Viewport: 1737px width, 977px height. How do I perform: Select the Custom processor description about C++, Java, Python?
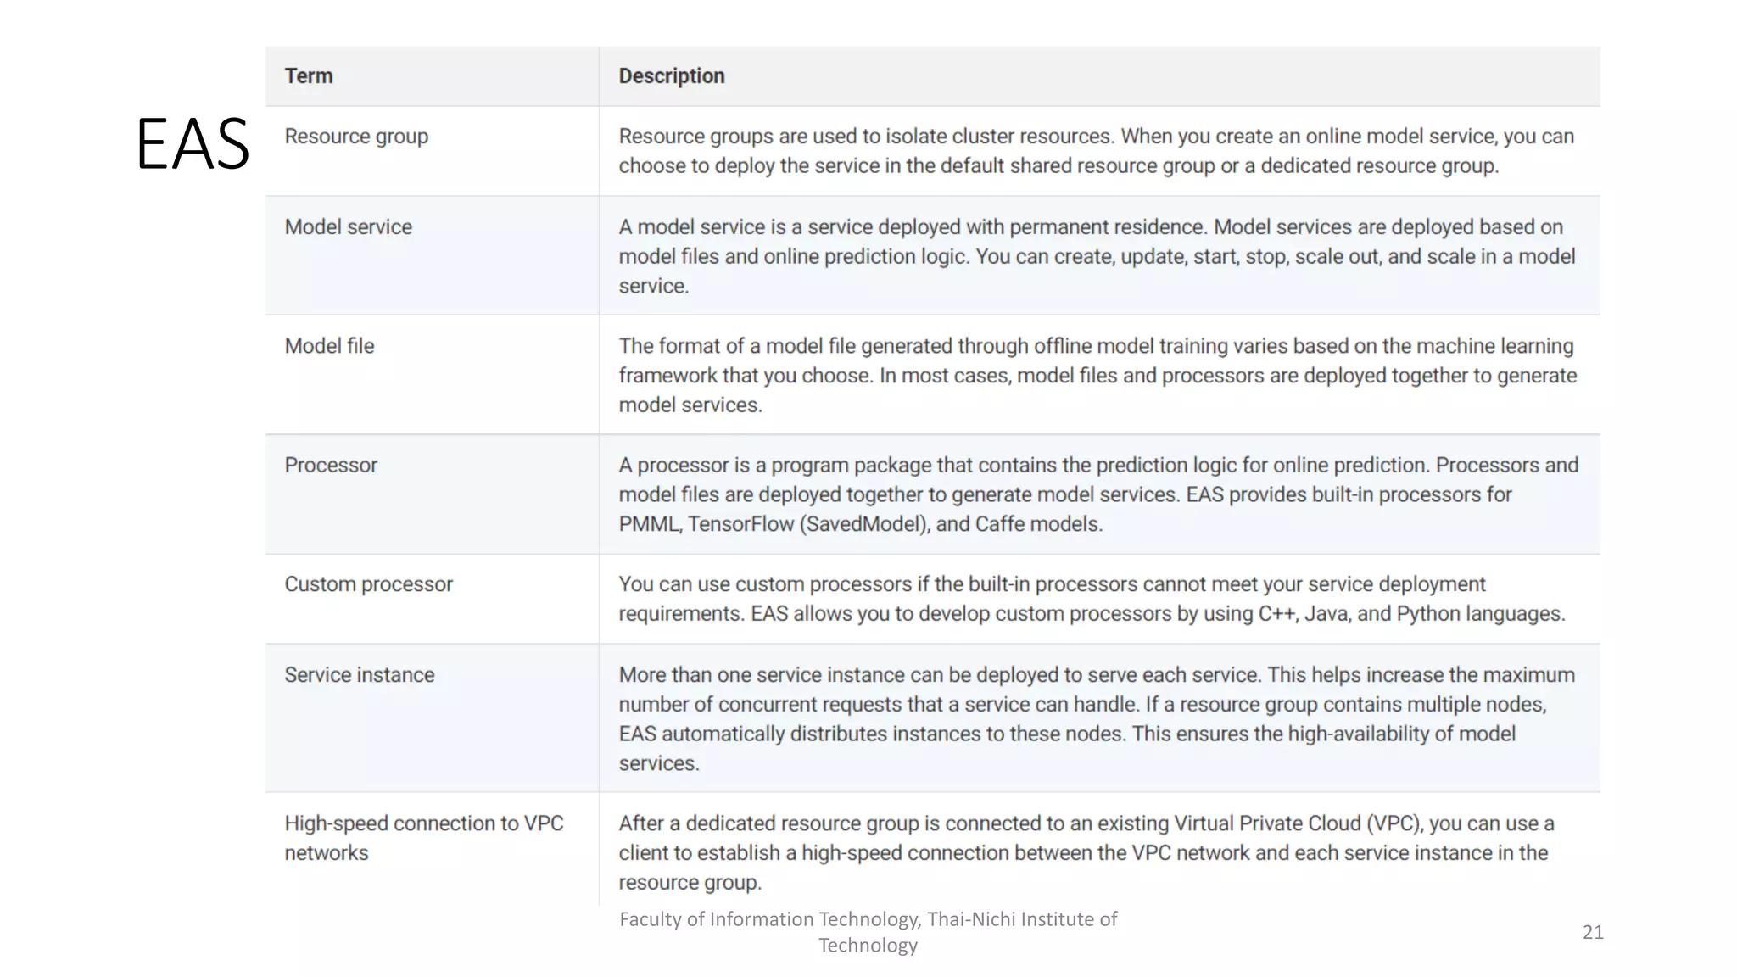[x=1091, y=599]
